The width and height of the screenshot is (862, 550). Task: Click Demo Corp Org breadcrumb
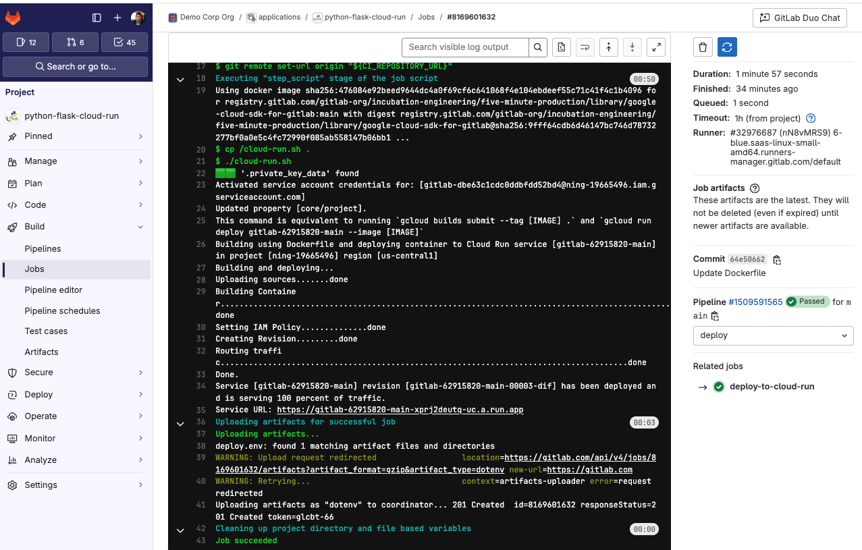201,18
